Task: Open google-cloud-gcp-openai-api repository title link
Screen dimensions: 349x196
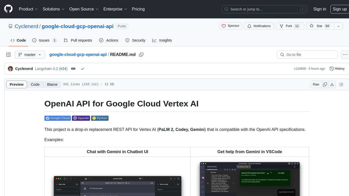Action: [x=77, y=26]
